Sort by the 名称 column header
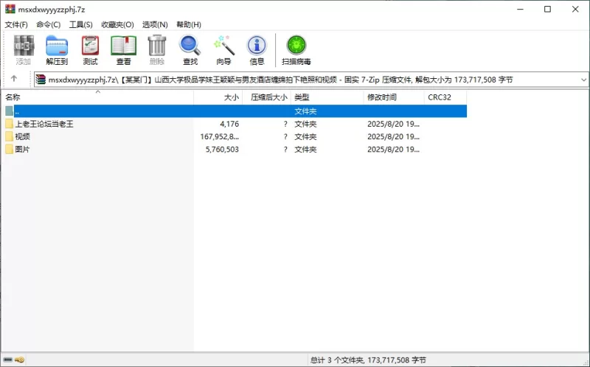 98,97
